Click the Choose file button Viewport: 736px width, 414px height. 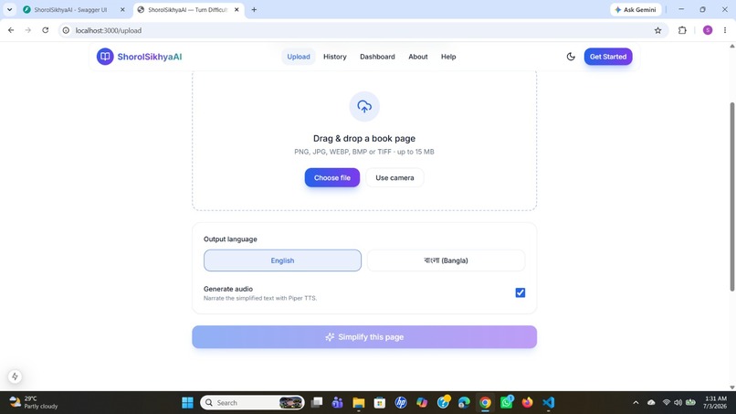(331, 177)
